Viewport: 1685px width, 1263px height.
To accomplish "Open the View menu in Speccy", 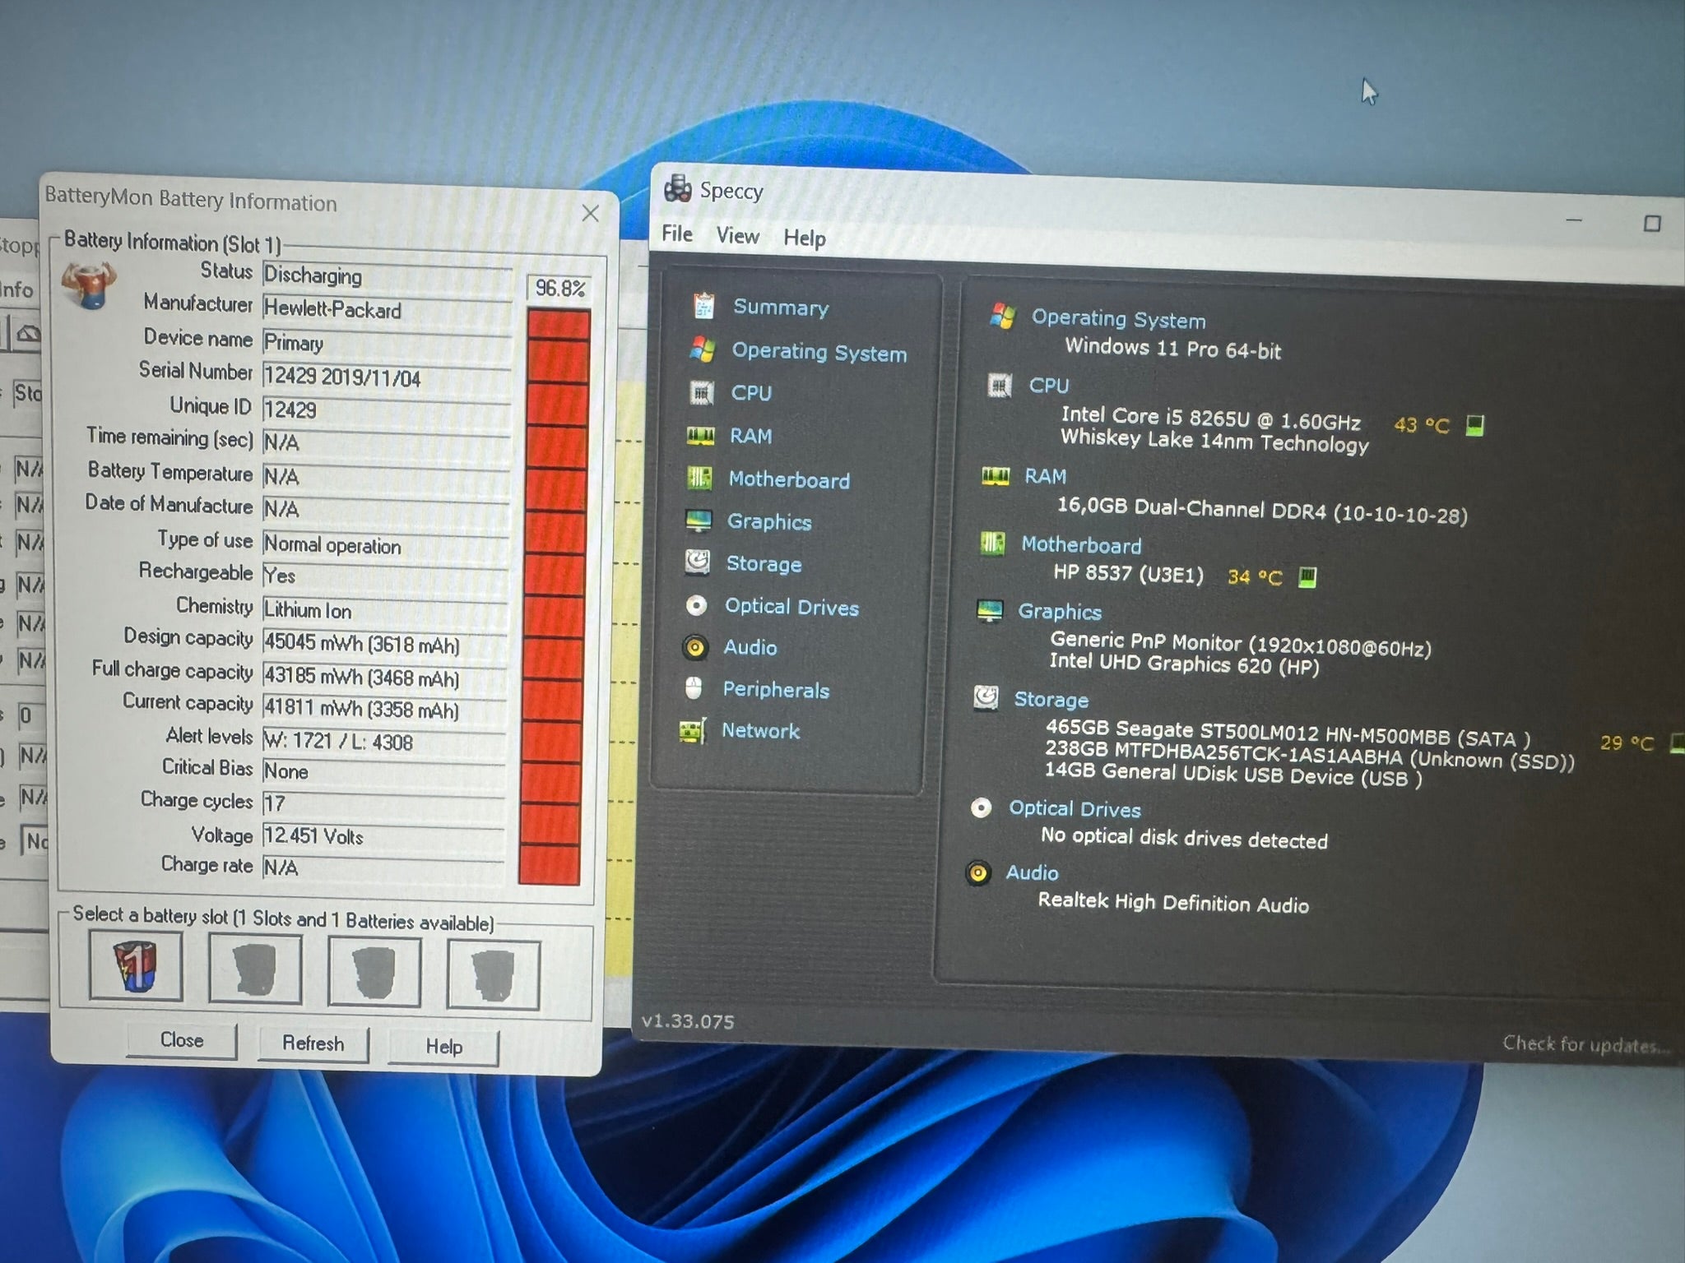I will (x=737, y=236).
